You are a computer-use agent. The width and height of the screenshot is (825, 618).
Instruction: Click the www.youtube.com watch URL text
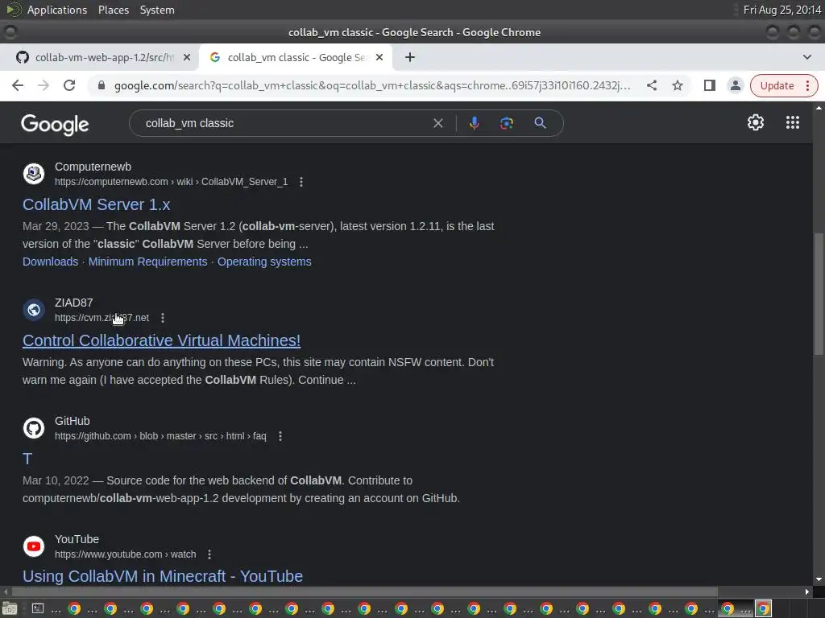pyautogui.click(x=125, y=554)
